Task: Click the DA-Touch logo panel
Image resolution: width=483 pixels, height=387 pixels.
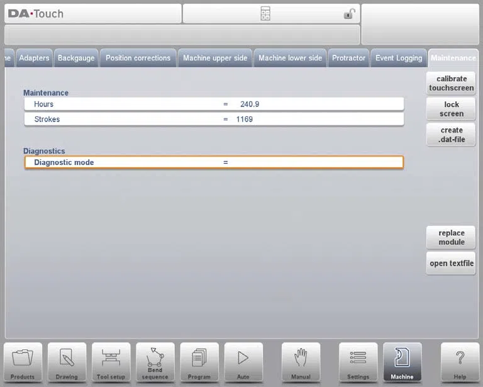Action: click(93, 14)
